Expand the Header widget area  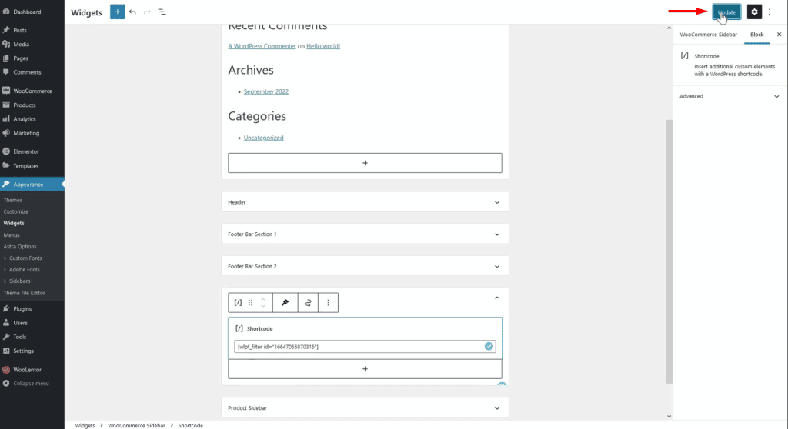pyautogui.click(x=496, y=202)
